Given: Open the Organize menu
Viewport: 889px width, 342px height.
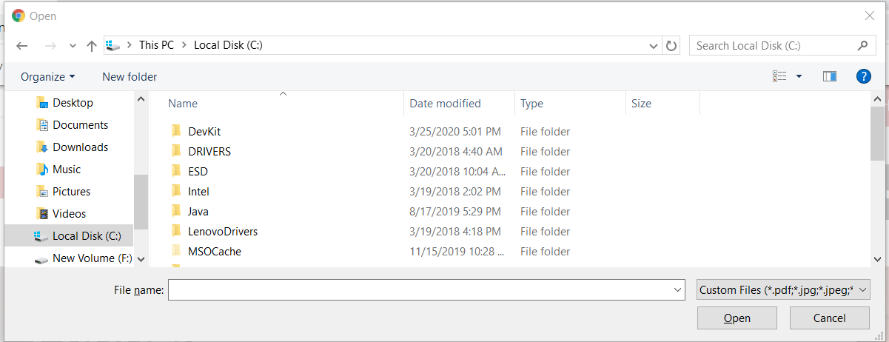Looking at the screenshot, I should pos(48,77).
